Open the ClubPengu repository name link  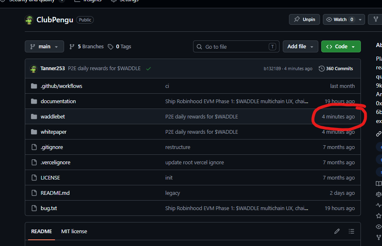pos(55,20)
